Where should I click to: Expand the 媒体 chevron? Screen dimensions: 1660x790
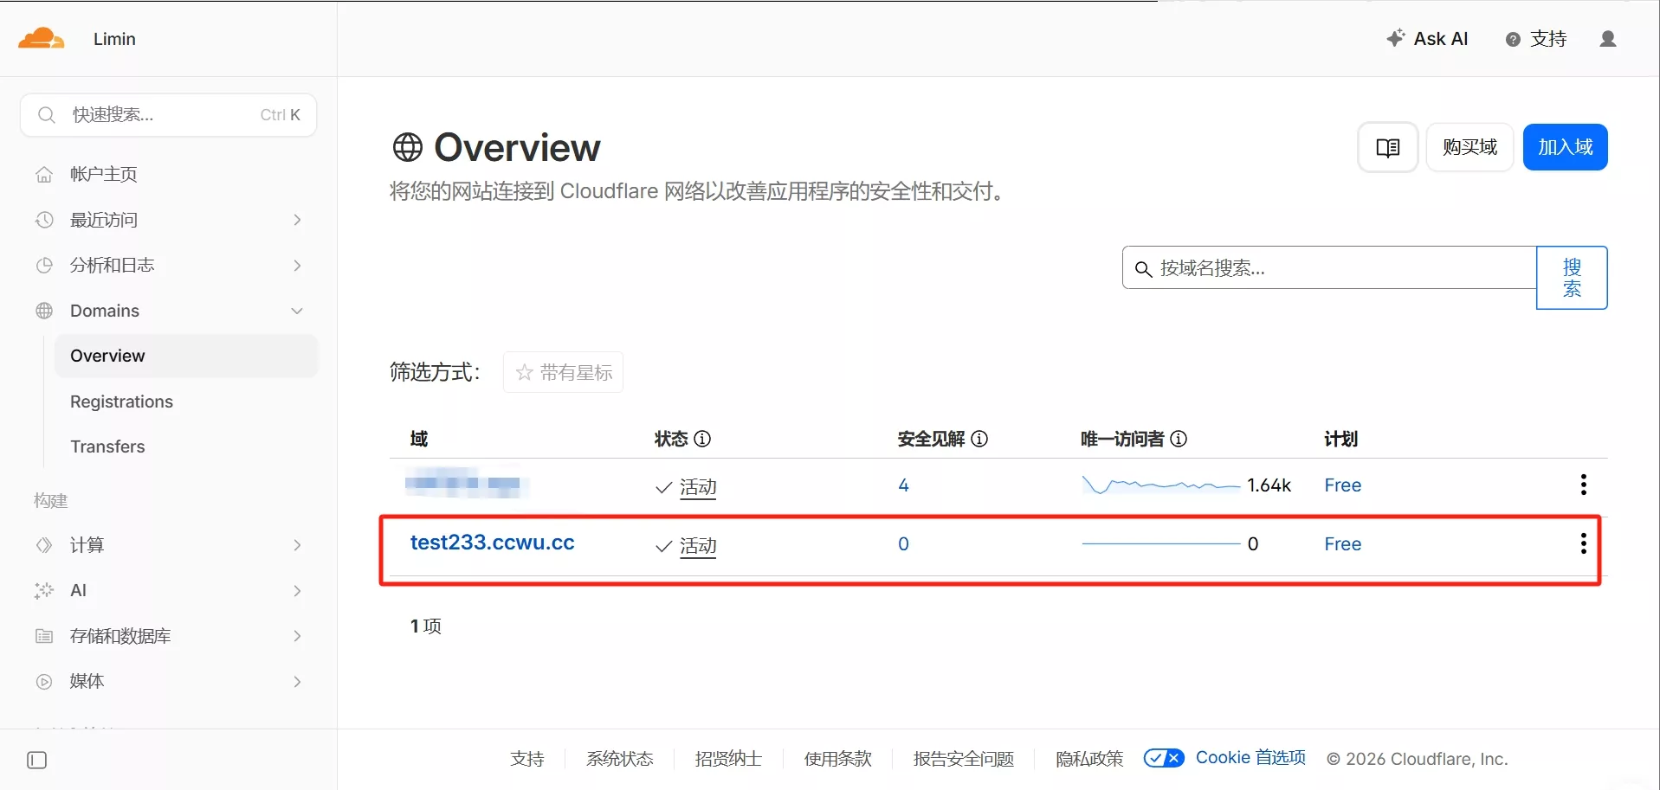pos(297,682)
